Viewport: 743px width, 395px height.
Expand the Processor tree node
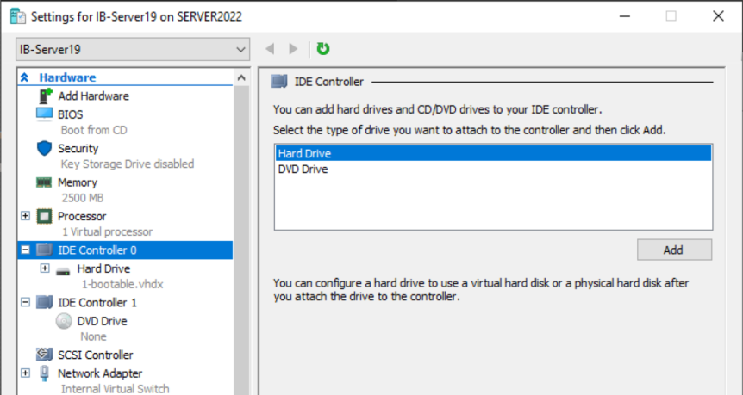26,216
